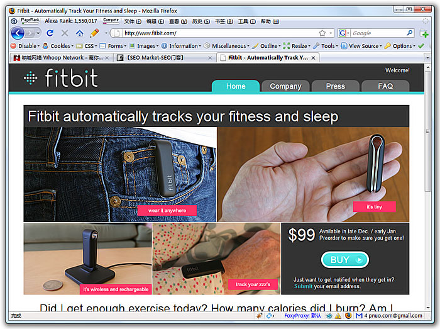Switch to the SEO Market tab
The width and height of the screenshot is (440, 329).
(165, 58)
